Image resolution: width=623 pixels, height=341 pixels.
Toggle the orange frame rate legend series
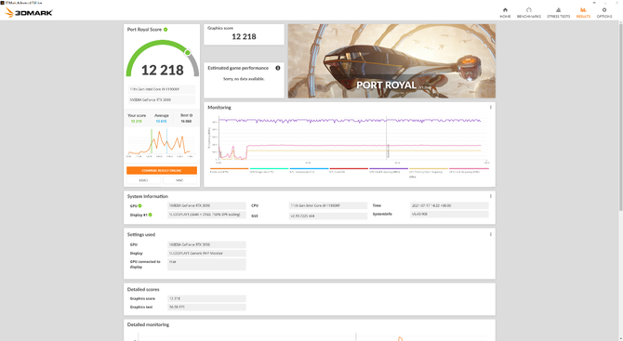[230, 170]
